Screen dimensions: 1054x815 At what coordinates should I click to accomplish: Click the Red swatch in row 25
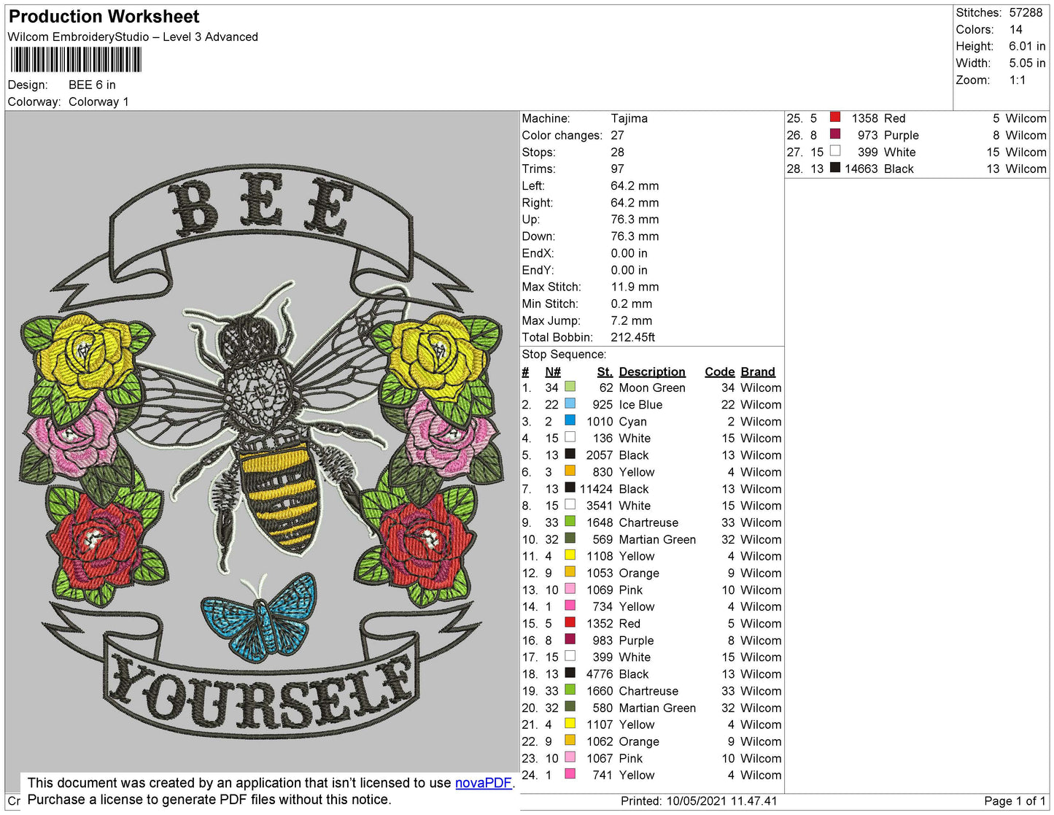pos(835,117)
